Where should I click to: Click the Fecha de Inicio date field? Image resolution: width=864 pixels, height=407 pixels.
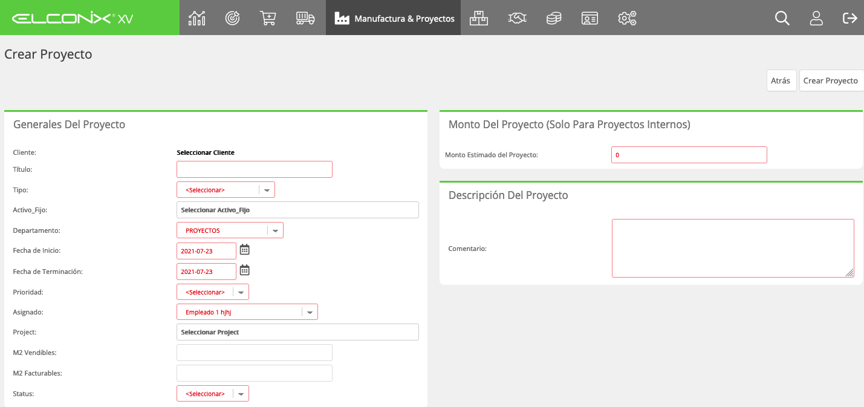click(x=206, y=251)
